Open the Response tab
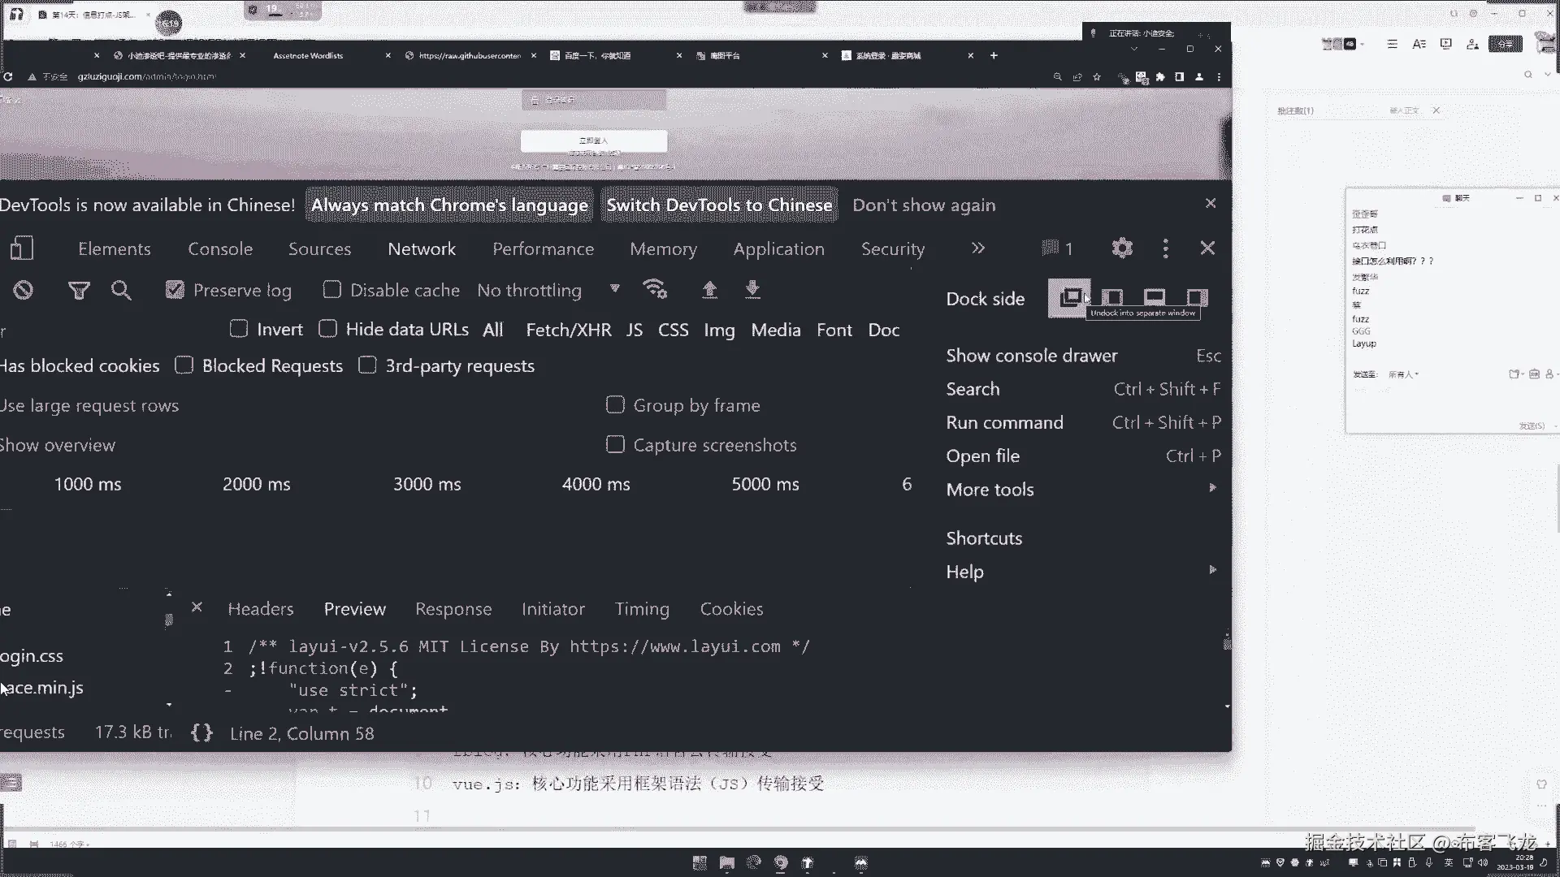The width and height of the screenshot is (1560, 877). tap(453, 608)
